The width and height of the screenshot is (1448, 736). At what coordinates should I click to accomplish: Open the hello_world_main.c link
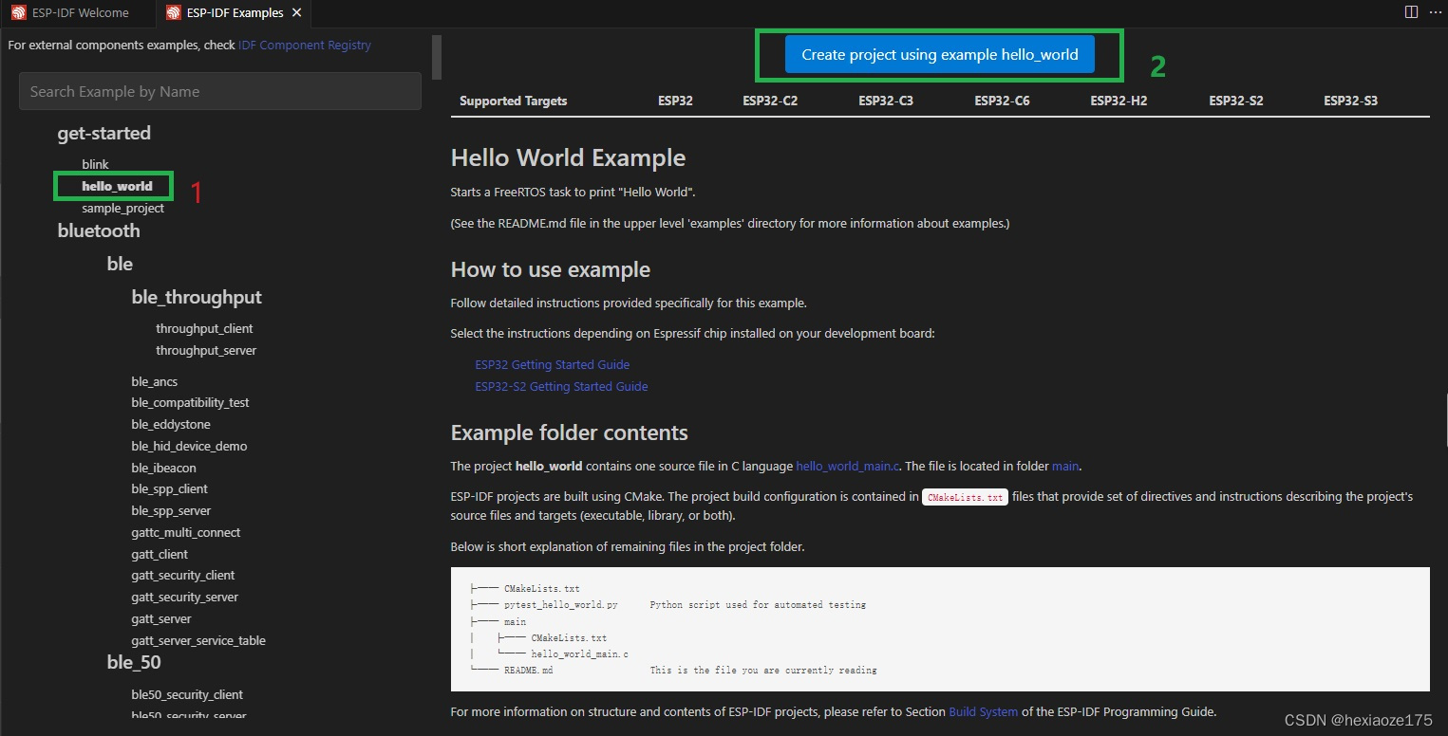pos(846,466)
